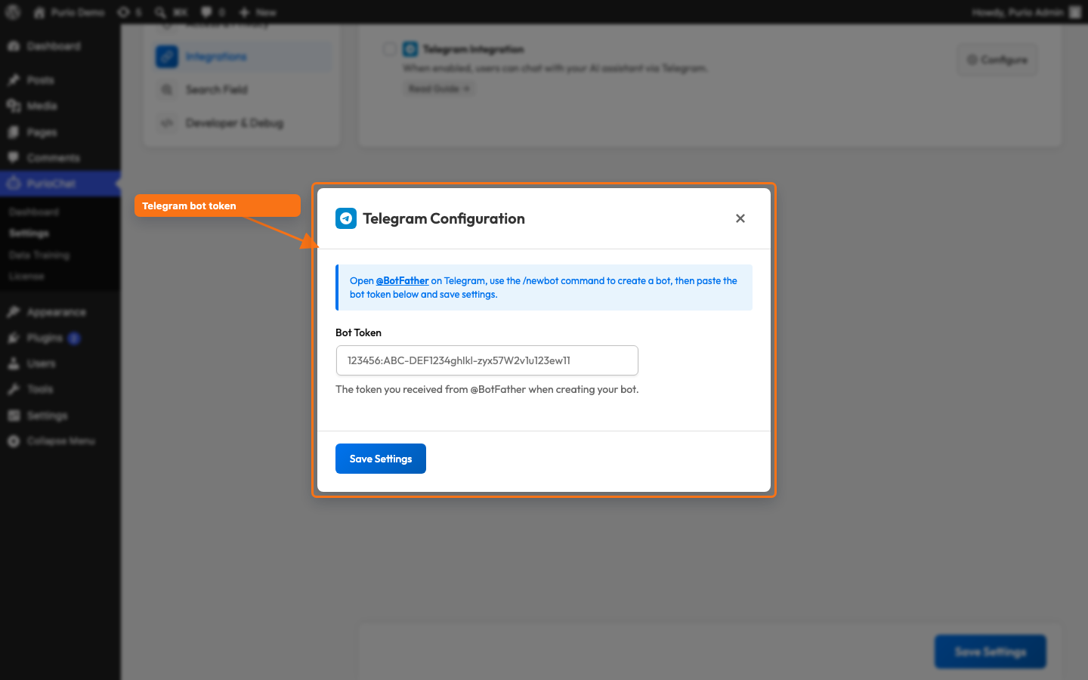Click the Plugins plug icon in sidebar
1088x680 pixels.
coord(14,338)
